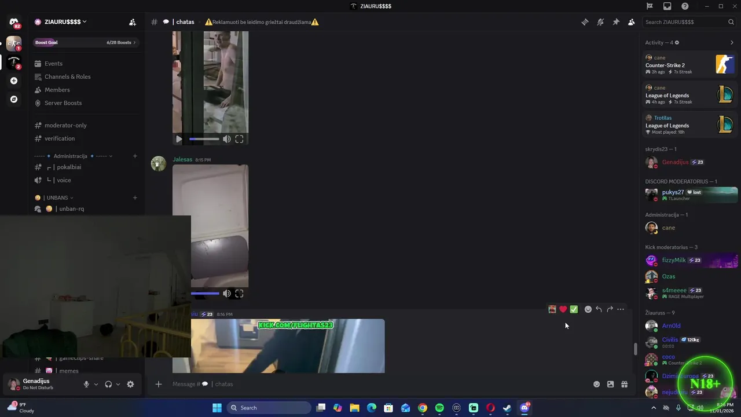Open Spotify from Windows taskbar
The width and height of the screenshot is (741, 417).
439,408
